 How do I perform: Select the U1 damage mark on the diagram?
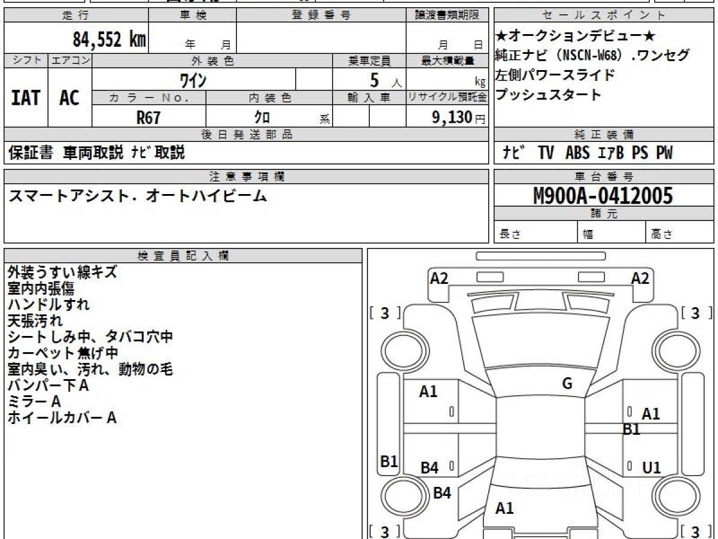point(652,468)
